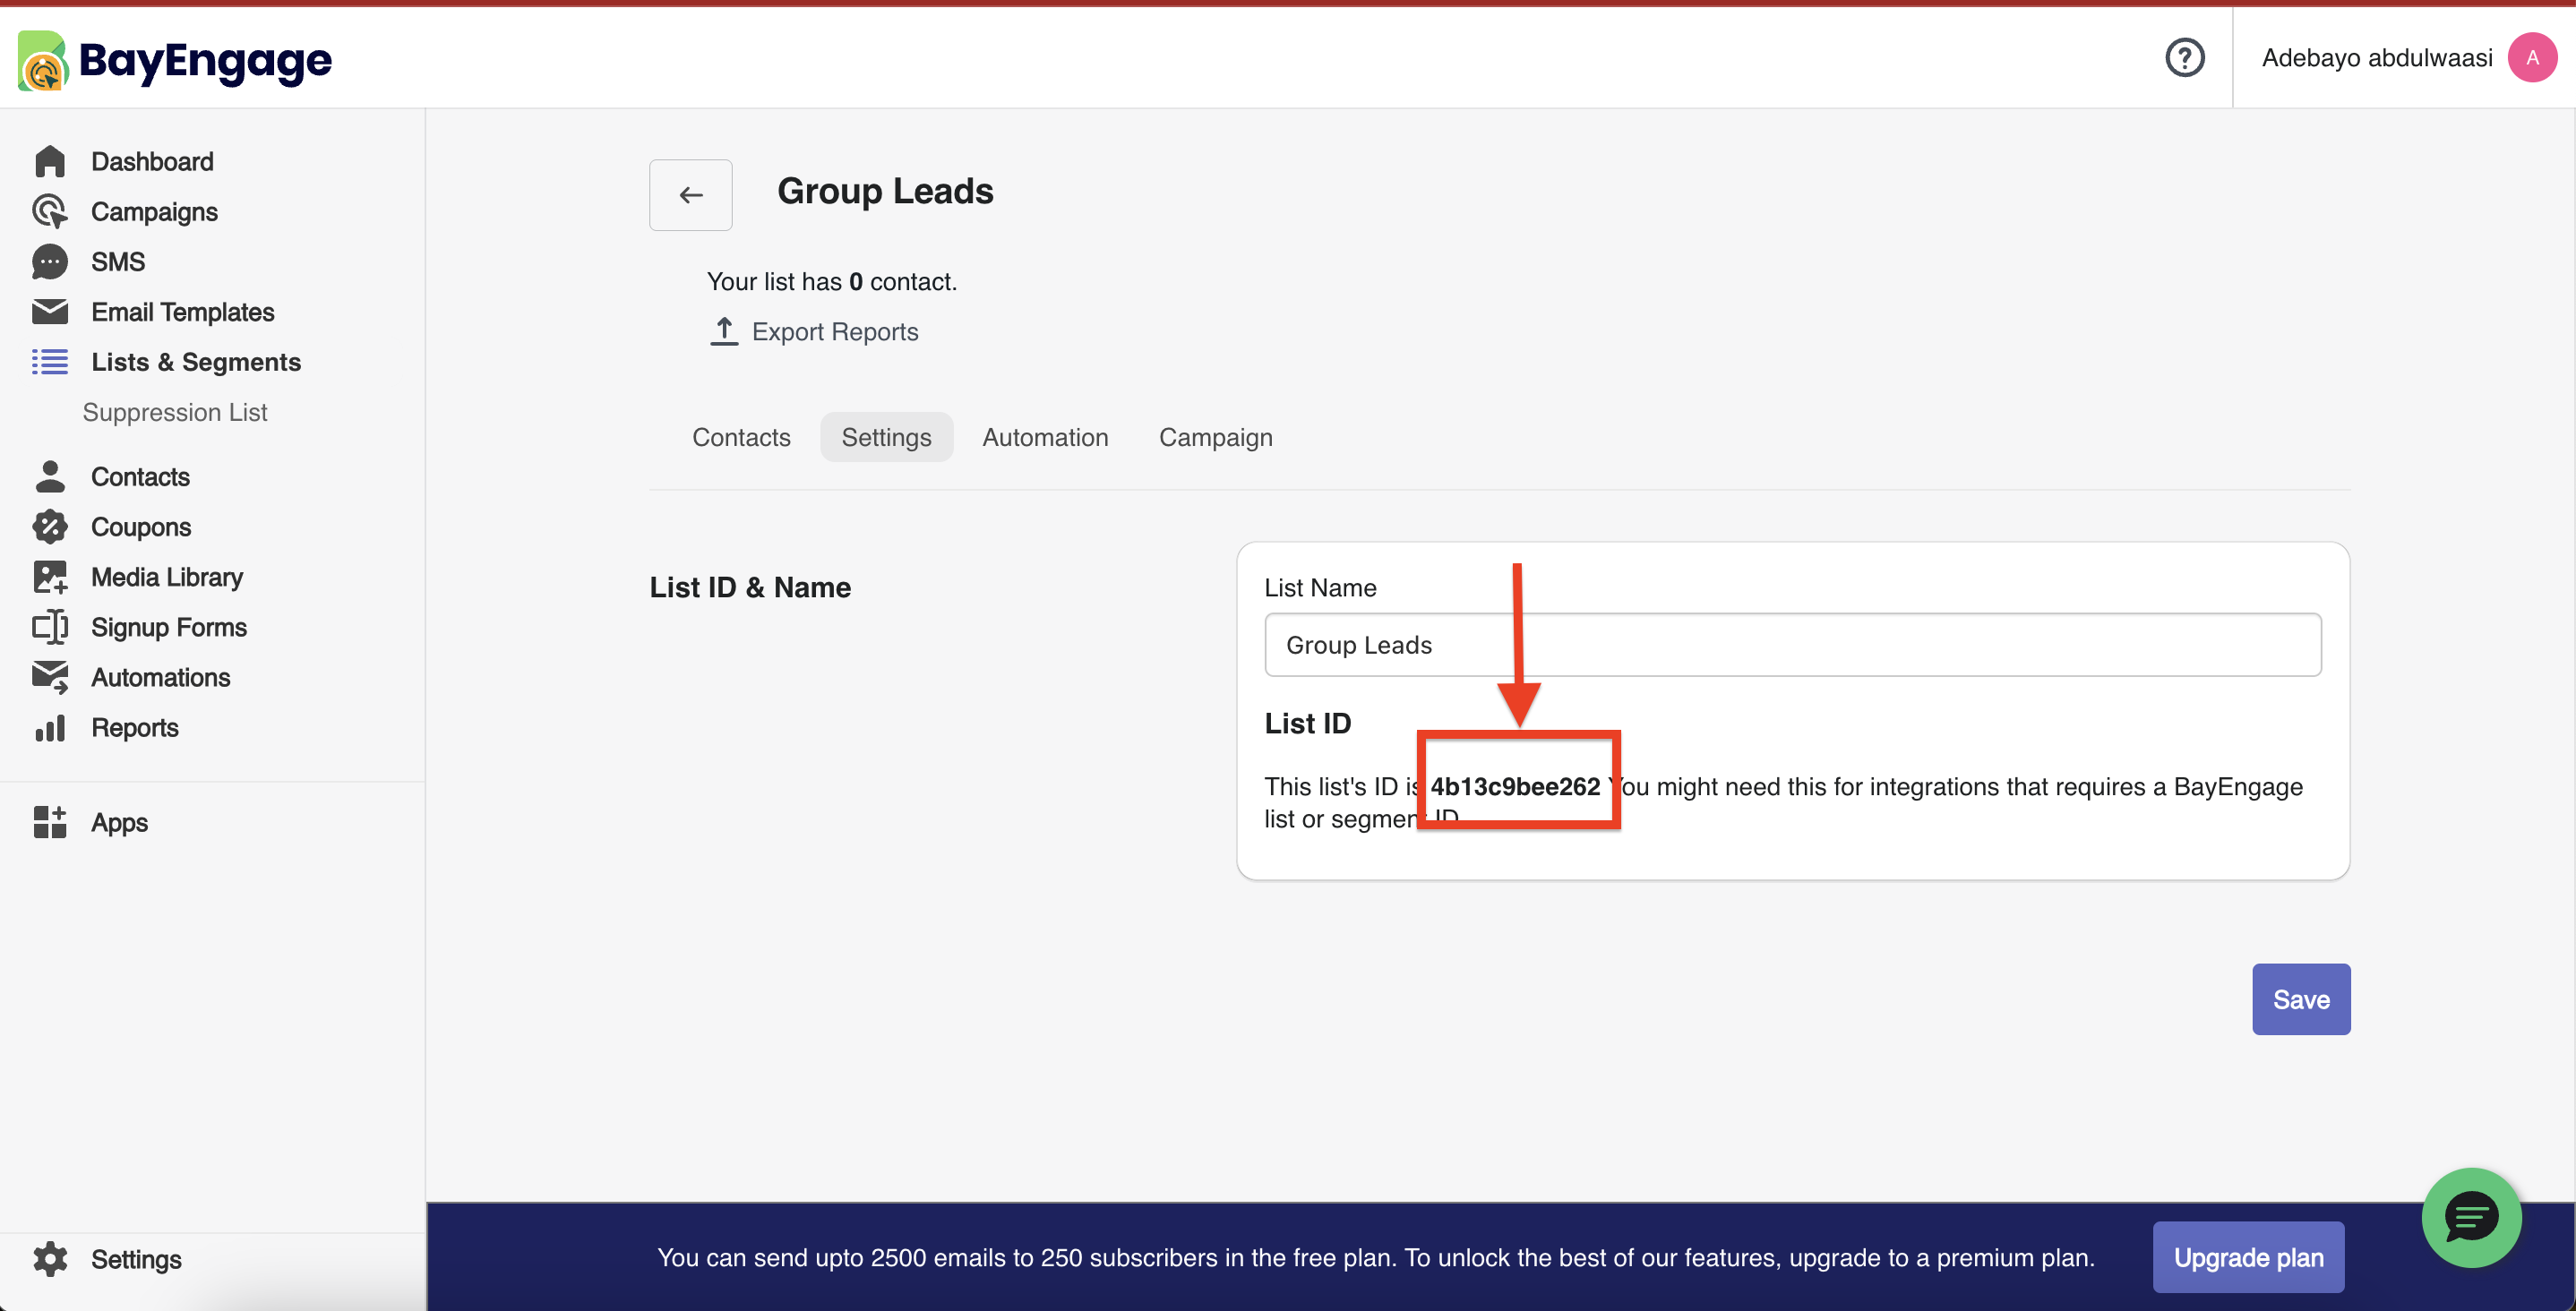This screenshot has width=2576, height=1311.
Task: Click into the List Name field
Action: pyautogui.click(x=1791, y=645)
